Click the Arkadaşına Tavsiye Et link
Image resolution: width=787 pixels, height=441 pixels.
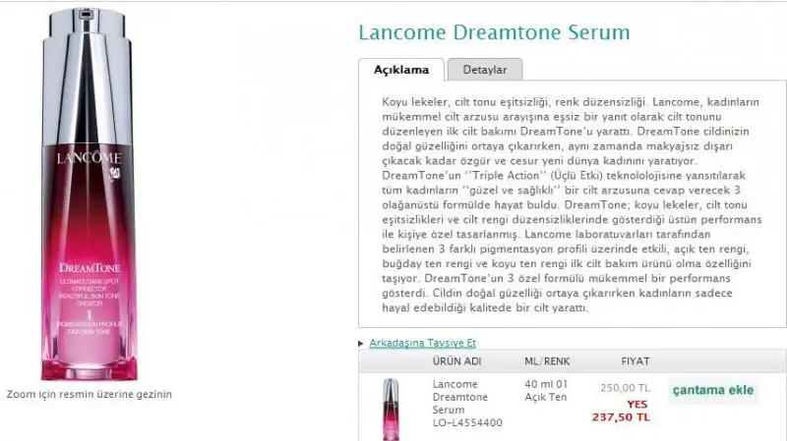tap(423, 343)
